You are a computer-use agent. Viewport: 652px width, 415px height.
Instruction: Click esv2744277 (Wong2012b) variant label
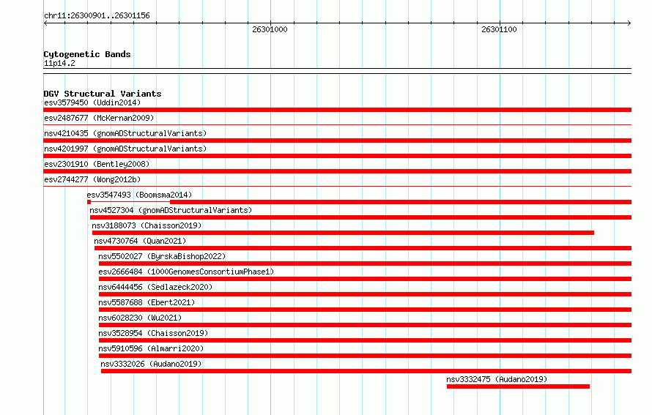(92, 179)
